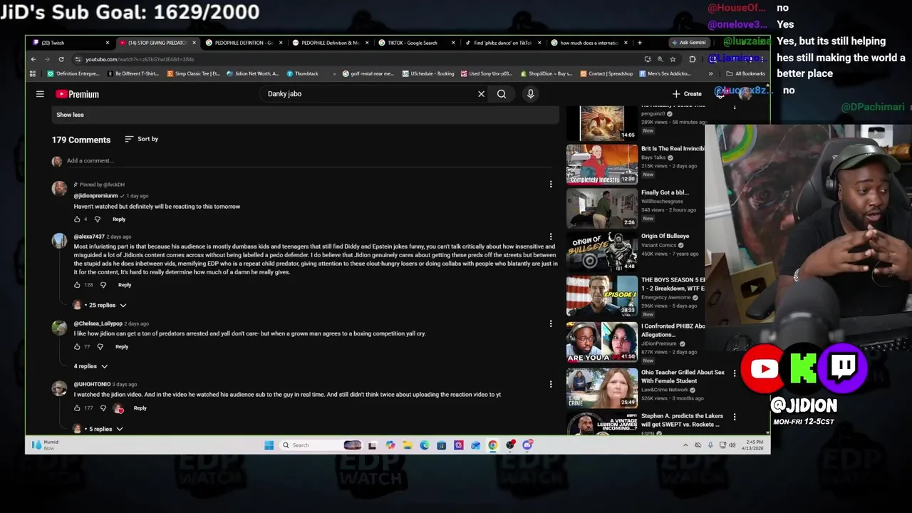Open Microsoft Edge from the taskbar
Viewport: 912px width, 513px height.
[x=424, y=445]
